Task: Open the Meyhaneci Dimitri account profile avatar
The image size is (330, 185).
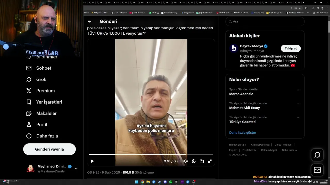Action: point(30,169)
